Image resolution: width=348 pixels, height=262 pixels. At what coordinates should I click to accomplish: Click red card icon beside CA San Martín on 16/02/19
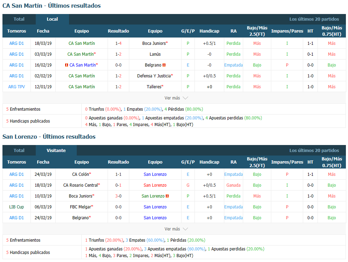click(x=66, y=65)
